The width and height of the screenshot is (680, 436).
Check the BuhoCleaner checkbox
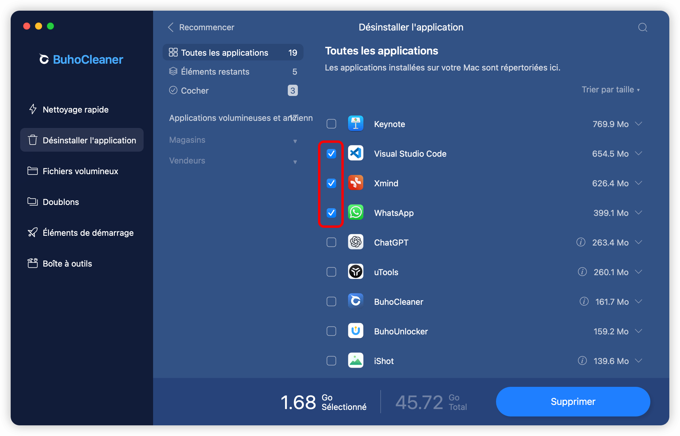[331, 302]
